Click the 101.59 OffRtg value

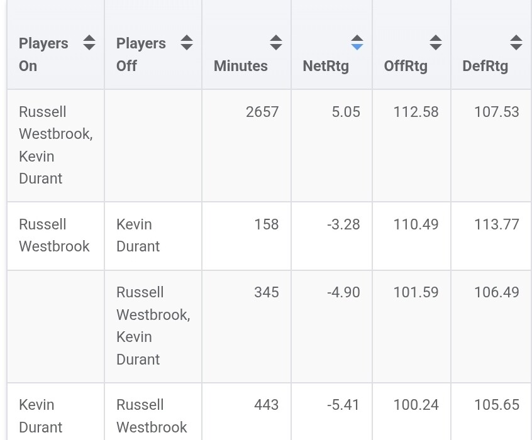[416, 292]
